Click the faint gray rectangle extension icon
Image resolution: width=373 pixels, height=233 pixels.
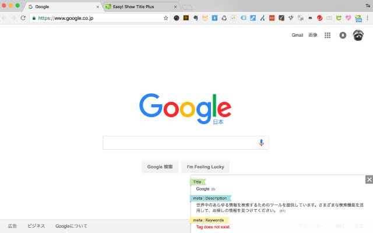[329, 18]
